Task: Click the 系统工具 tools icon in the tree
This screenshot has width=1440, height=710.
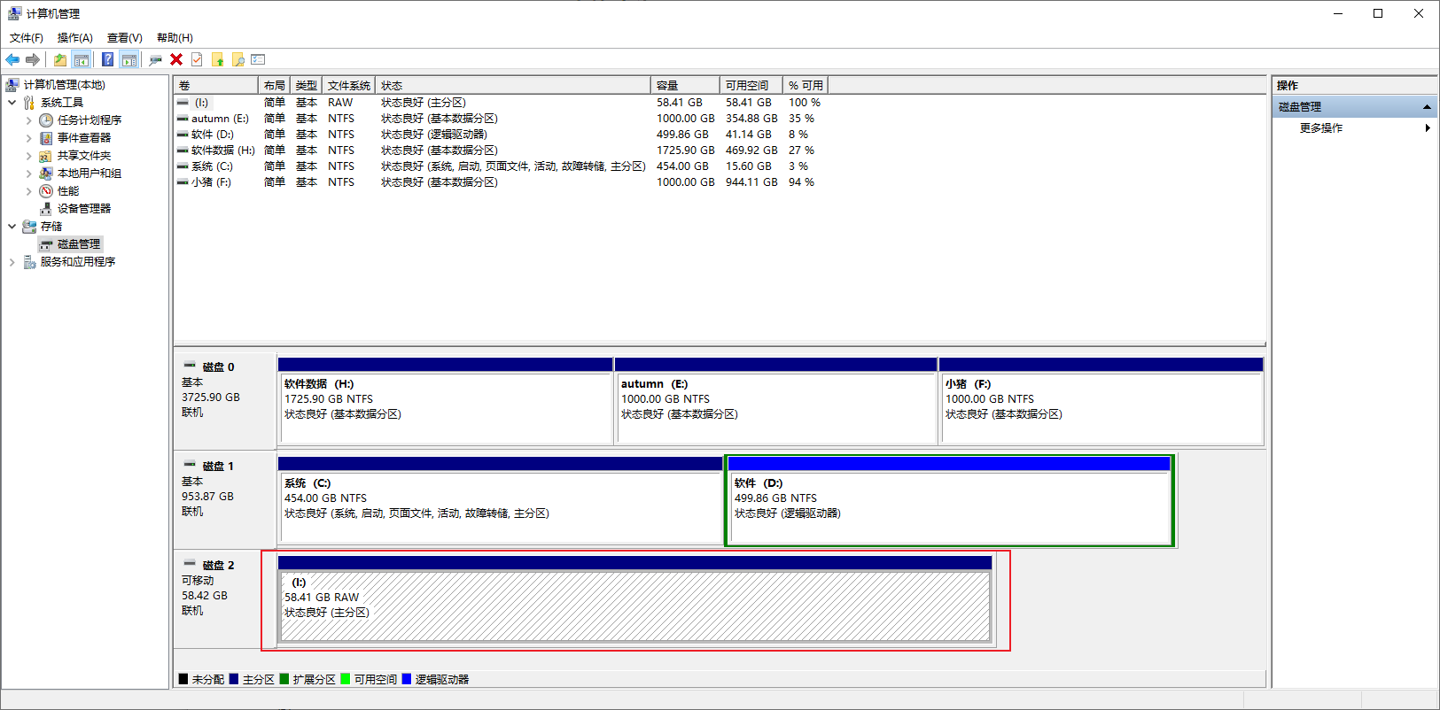Action: pyautogui.click(x=29, y=103)
